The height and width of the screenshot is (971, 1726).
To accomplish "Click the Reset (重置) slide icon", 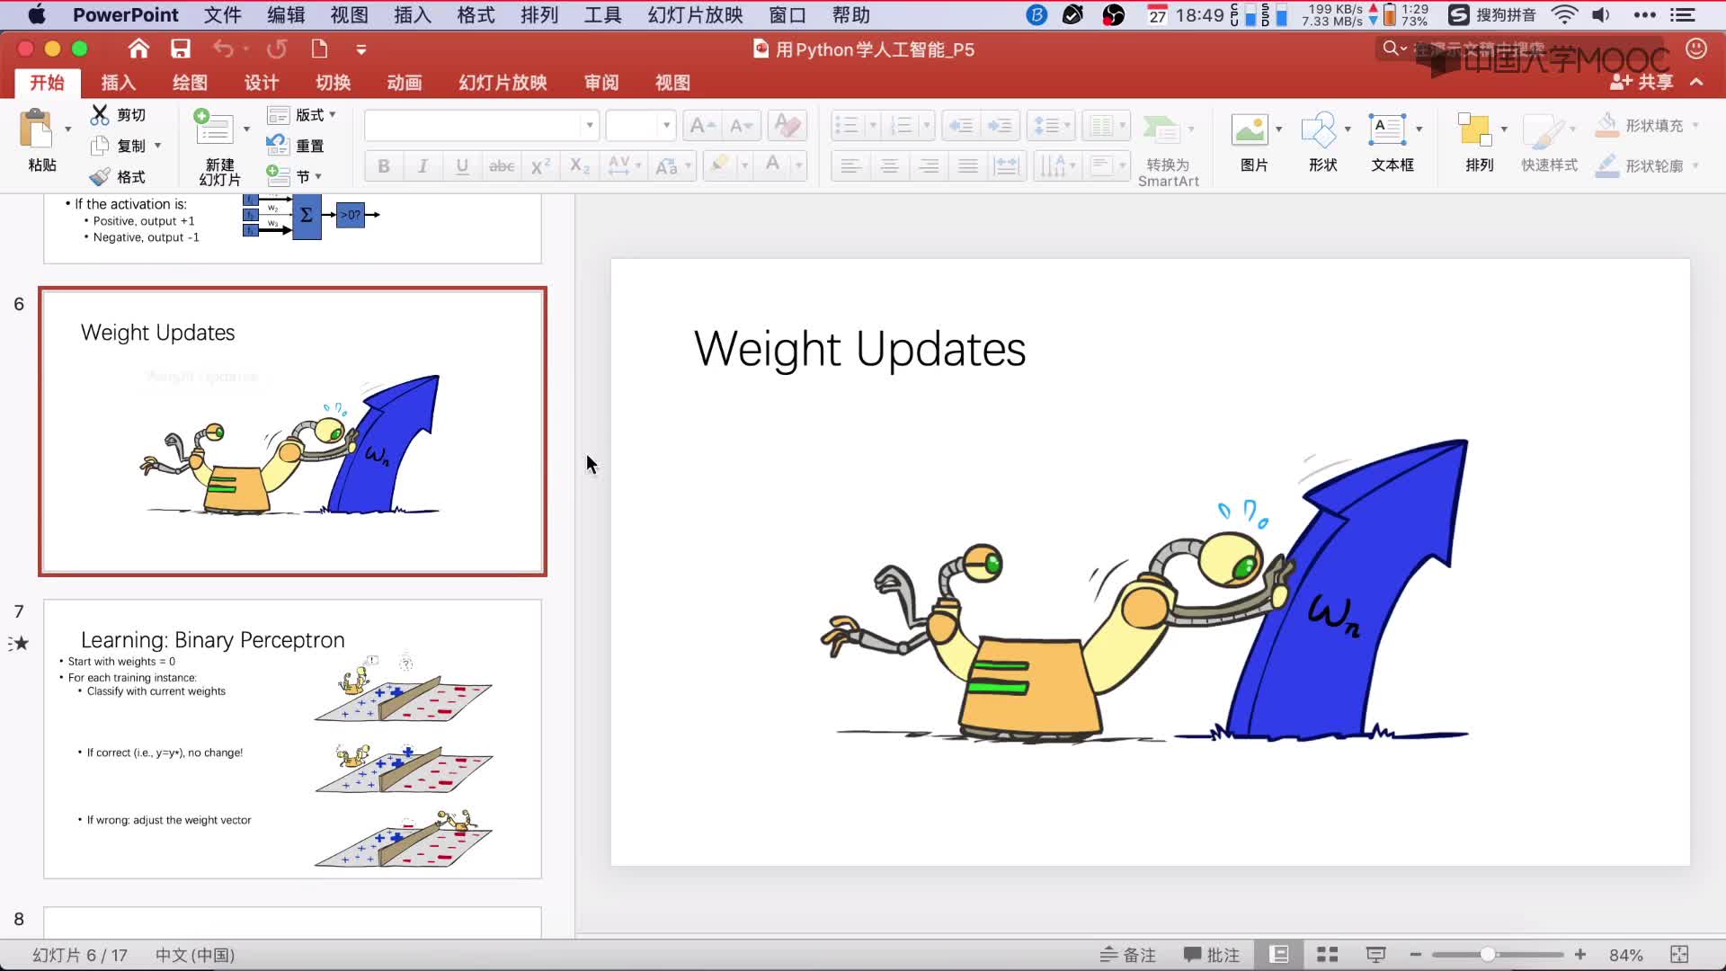I will coord(277,145).
